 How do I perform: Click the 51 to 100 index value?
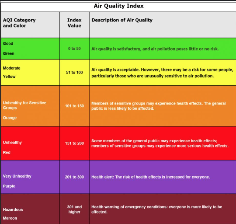pos(74,73)
